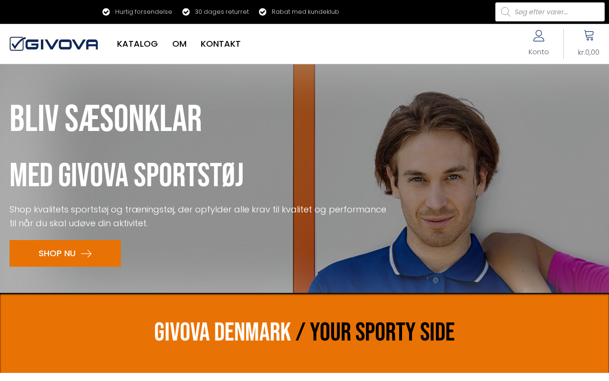The width and height of the screenshot is (609, 381).
Task: Open the shopping cart icon
Action: coord(589,35)
